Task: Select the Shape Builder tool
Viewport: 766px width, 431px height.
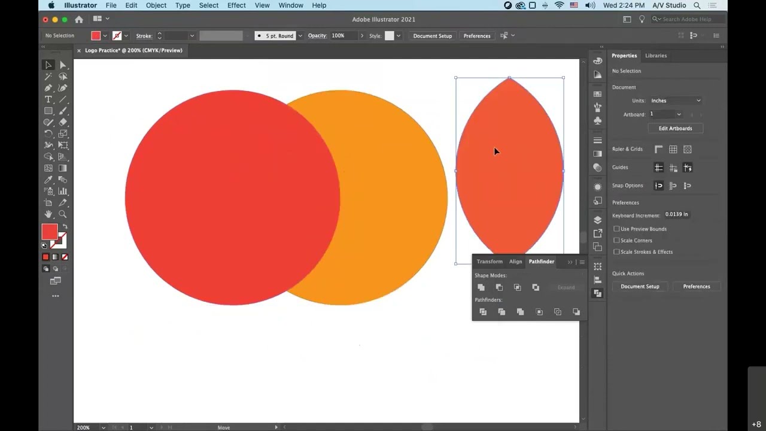Action: coord(48,157)
